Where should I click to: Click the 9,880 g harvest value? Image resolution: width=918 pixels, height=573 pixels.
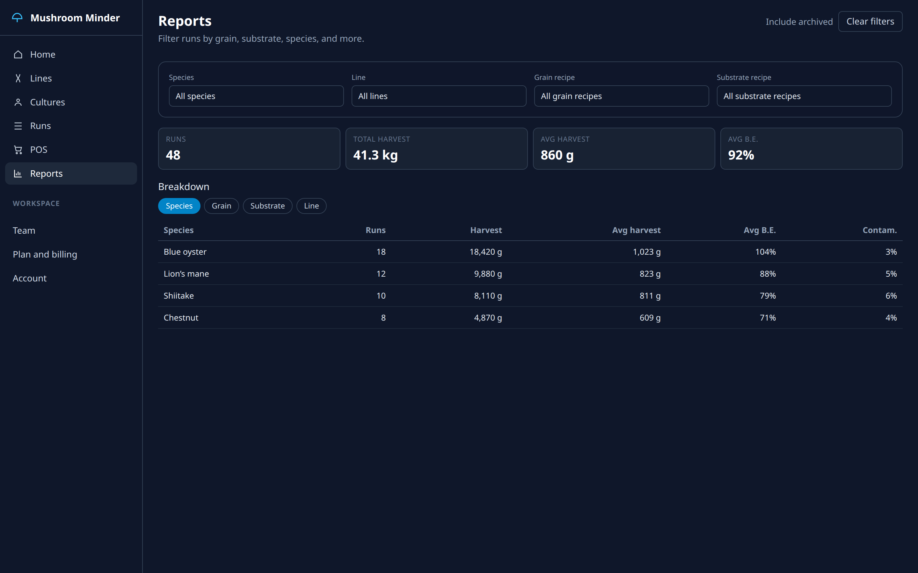(x=488, y=274)
